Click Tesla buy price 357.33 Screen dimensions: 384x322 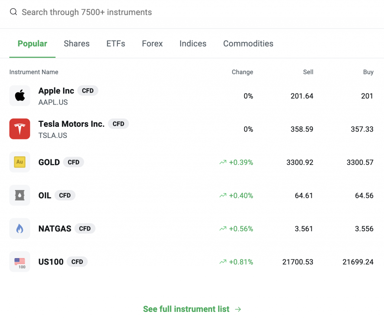[x=362, y=129]
